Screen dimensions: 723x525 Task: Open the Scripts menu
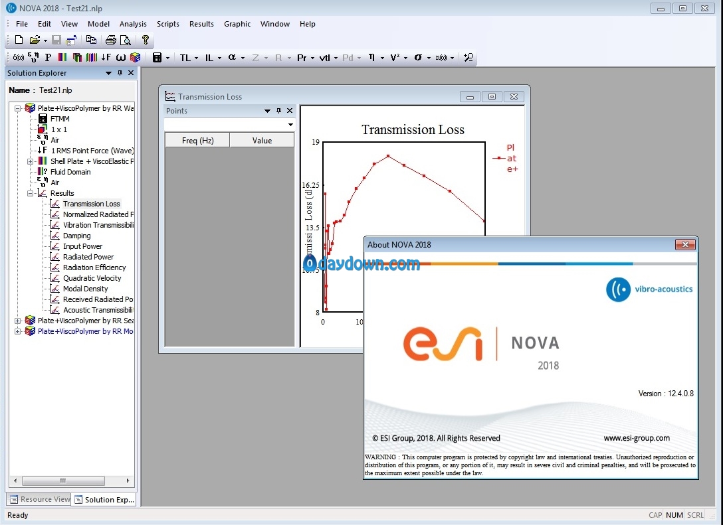[168, 24]
